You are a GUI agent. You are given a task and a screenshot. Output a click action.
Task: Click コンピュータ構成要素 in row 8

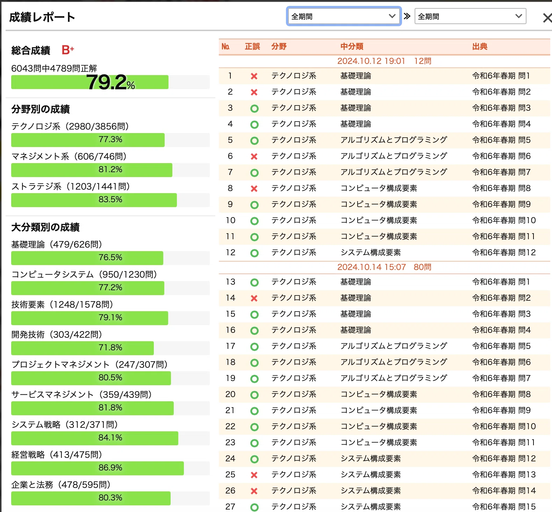point(379,188)
